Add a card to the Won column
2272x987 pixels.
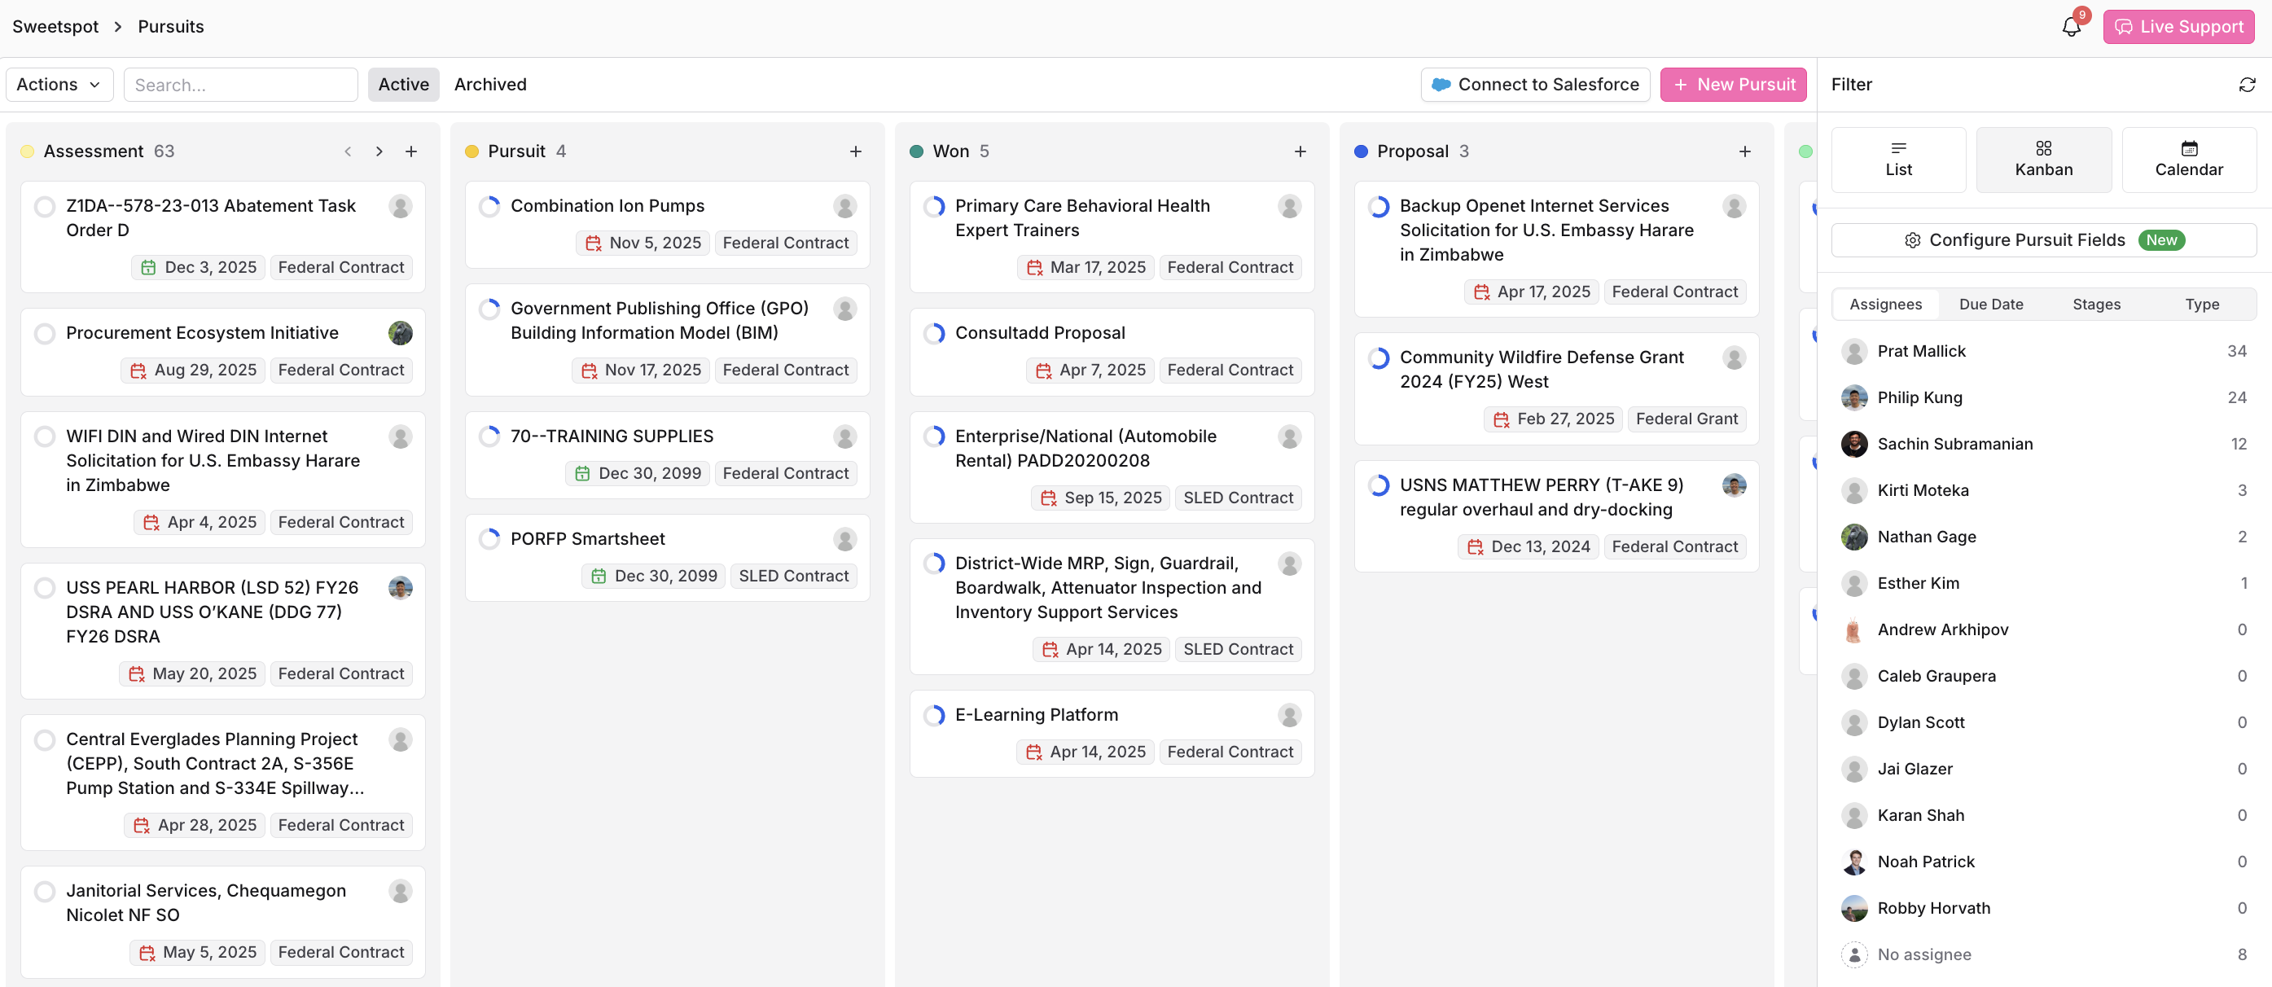(x=1299, y=151)
